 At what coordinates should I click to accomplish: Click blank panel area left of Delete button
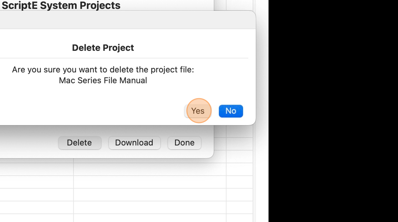pyautogui.click(x=28, y=143)
